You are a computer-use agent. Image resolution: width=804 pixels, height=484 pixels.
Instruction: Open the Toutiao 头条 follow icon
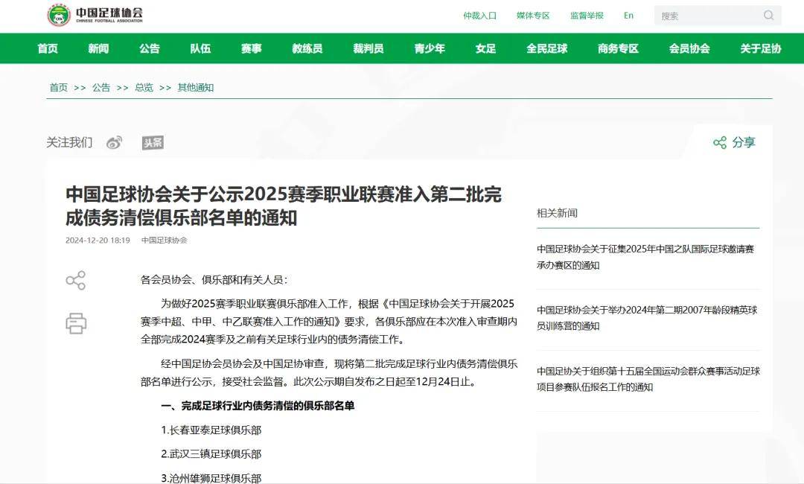(x=153, y=142)
